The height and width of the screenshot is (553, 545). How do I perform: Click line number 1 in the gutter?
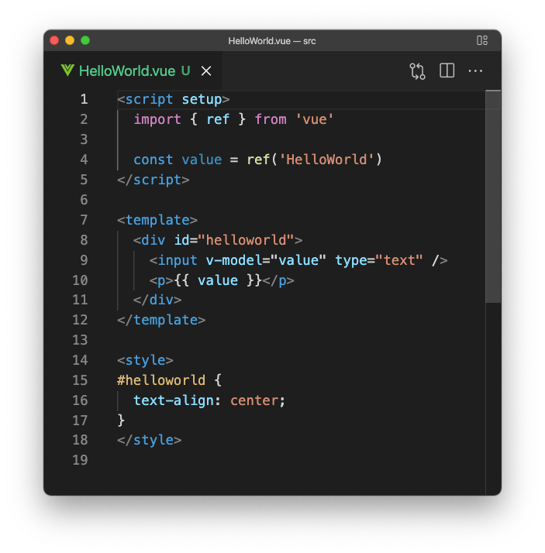coord(84,99)
